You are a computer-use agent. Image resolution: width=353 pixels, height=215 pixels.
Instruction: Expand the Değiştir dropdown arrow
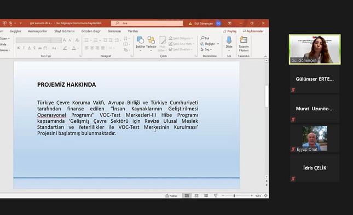218,44
